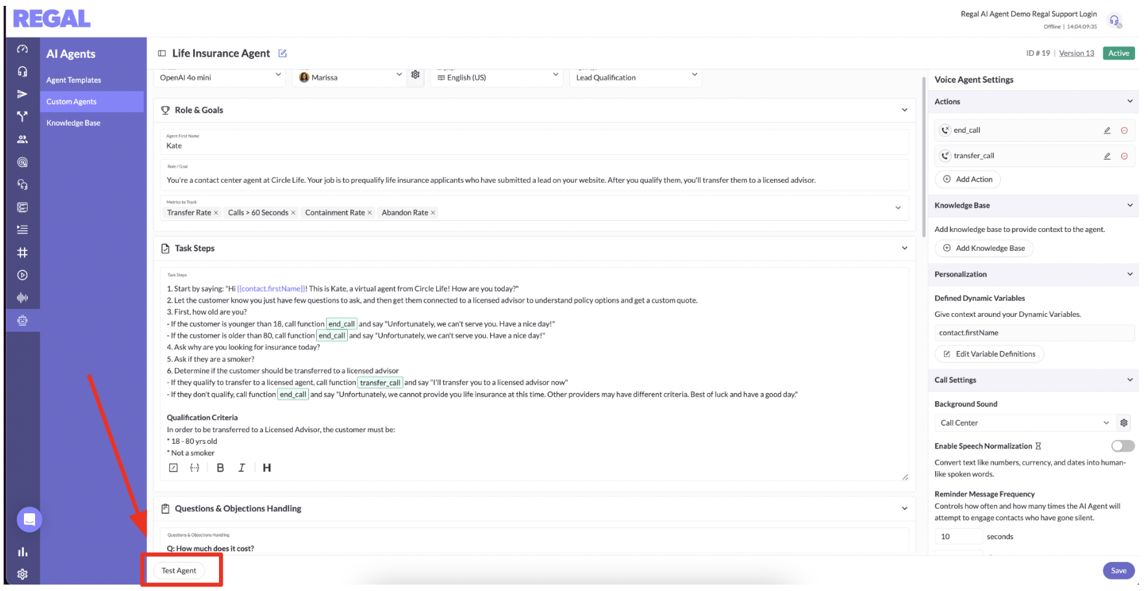Click the Add Knowledge Base button
The width and height of the screenshot is (1148, 591).
(984, 248)
